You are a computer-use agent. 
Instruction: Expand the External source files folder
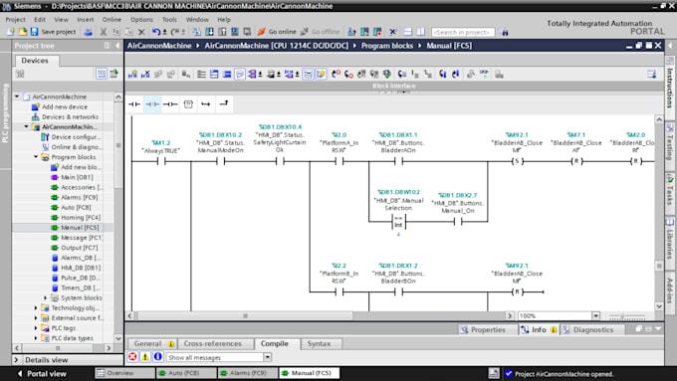36,318
